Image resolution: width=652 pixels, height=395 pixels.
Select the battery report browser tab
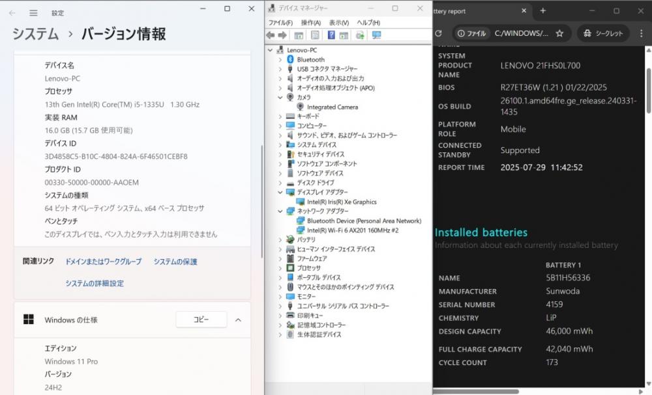coord(481,11)
